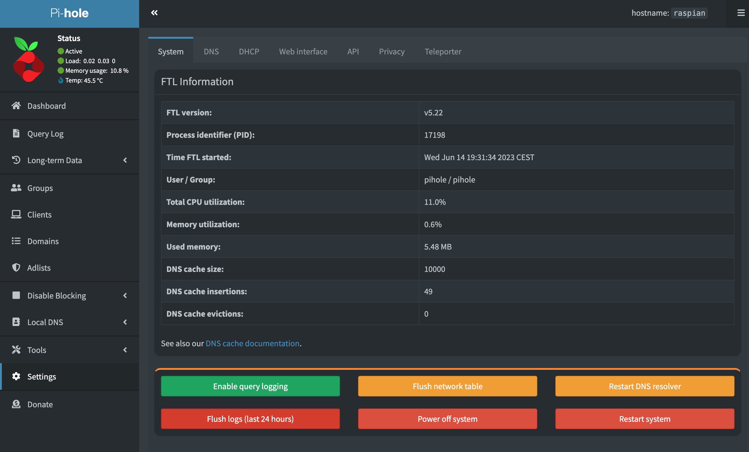This screenshot has width=749, height=452.
Task: Click the Settings gear icon
Action: 16,376
